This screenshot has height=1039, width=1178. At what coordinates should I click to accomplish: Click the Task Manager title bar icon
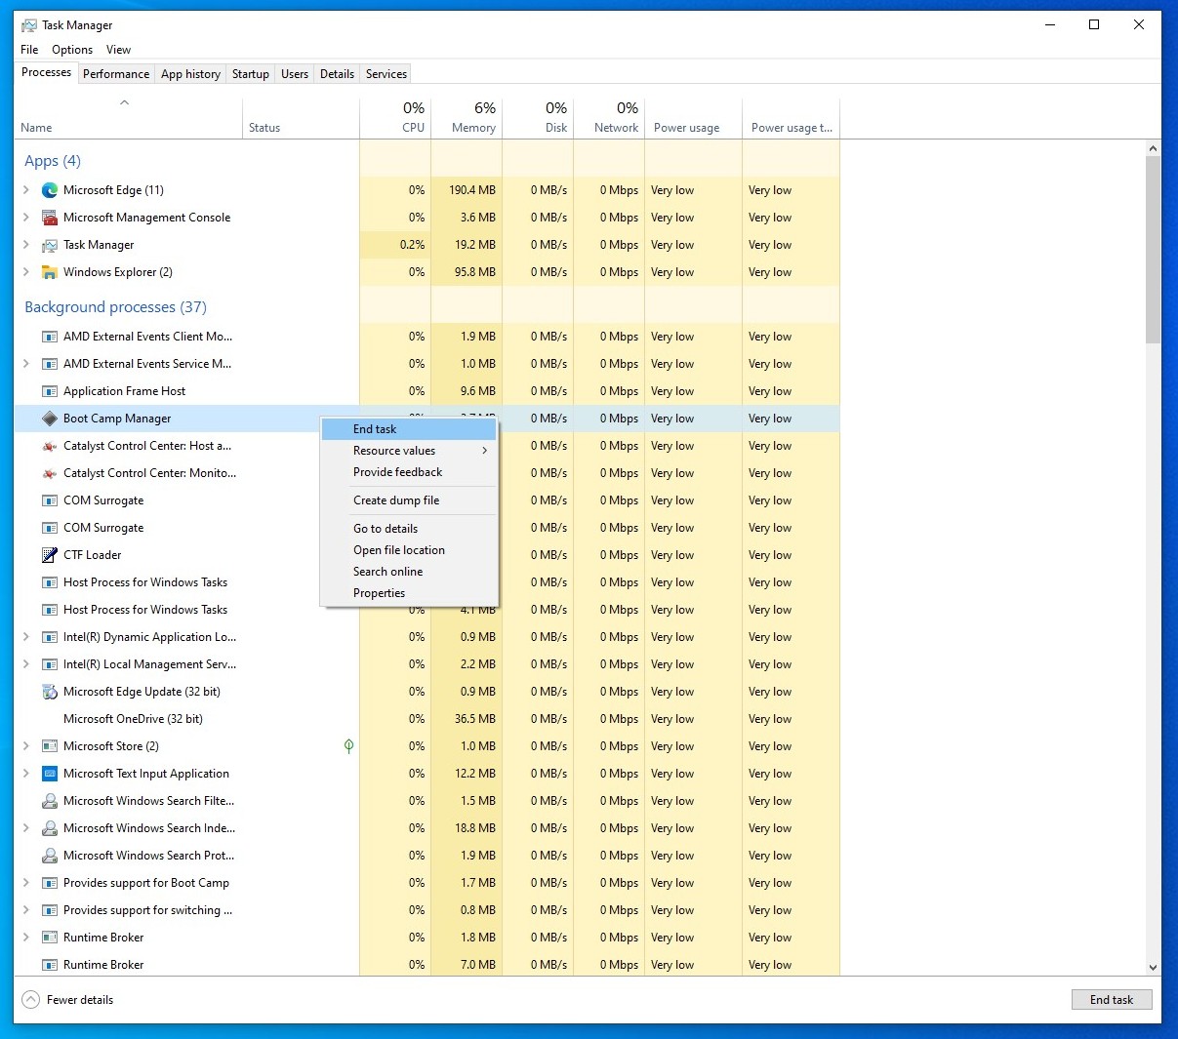tap(29, 25)
